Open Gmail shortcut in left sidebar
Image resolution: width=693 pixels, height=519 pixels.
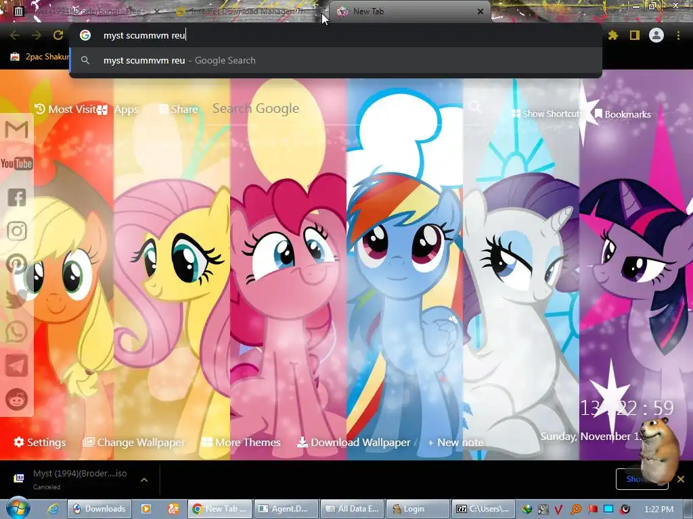click(x=17, y=130)
